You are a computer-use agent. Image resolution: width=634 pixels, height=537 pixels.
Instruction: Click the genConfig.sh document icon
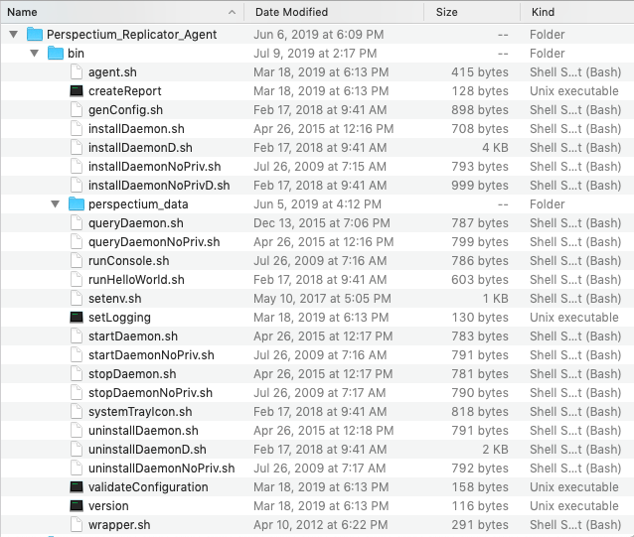[x=77, y=110]
